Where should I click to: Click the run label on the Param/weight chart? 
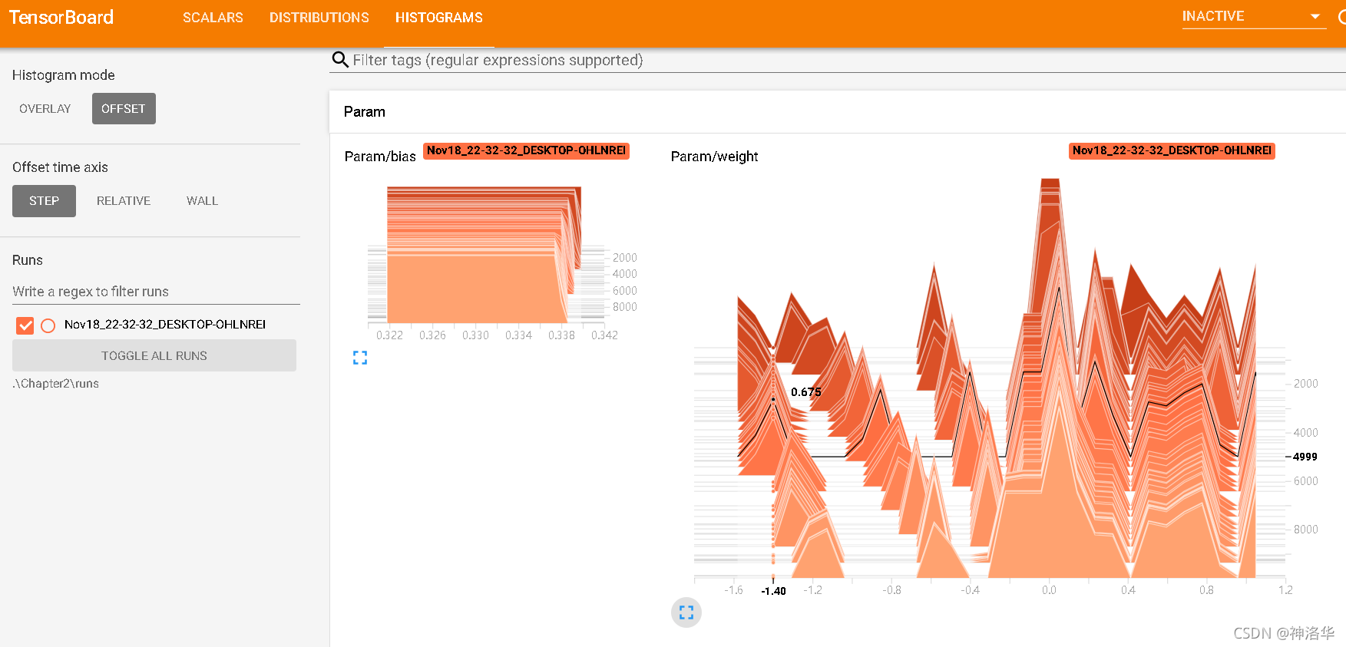(x=1172, y=150)
